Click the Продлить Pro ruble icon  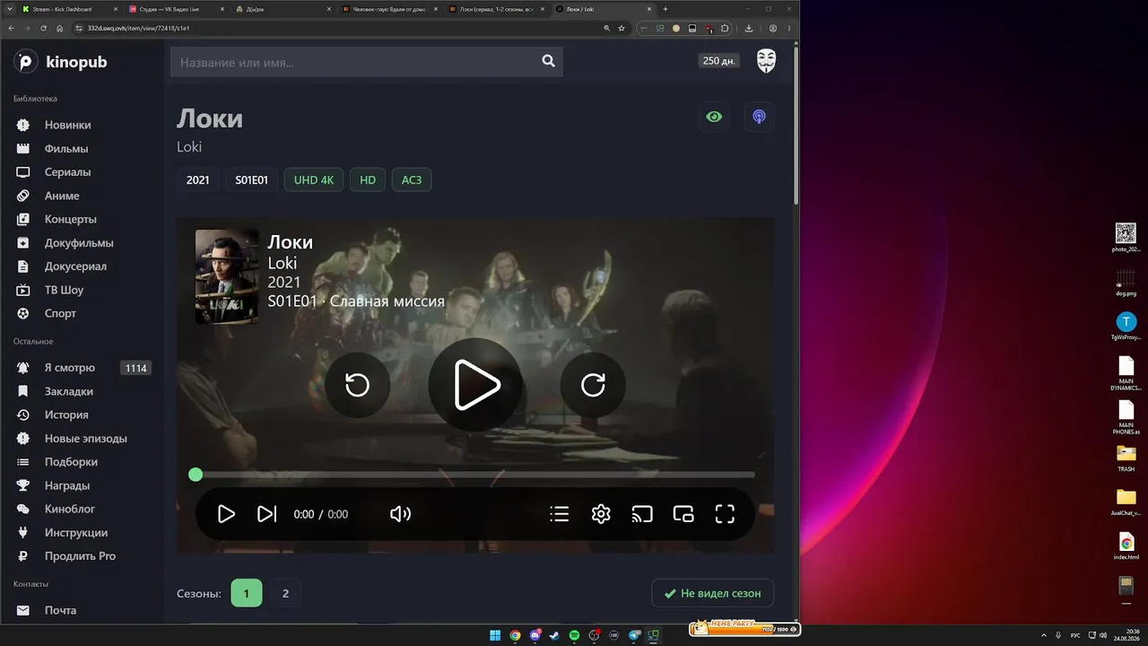click(24, 555)
